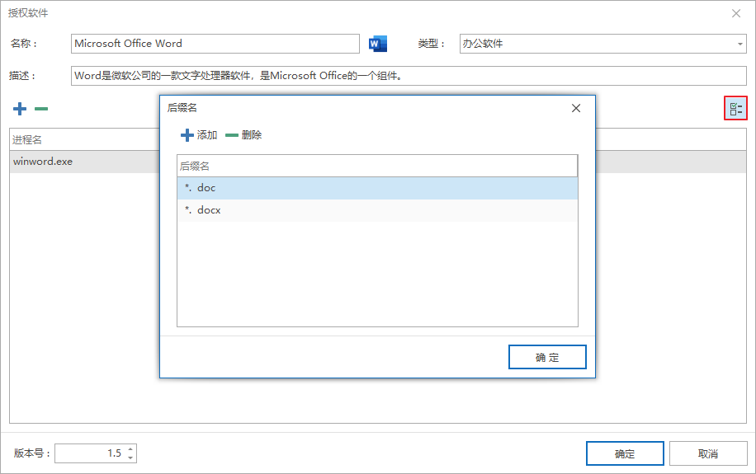Open the 办公软件 type combo box

tap(602, 44)
